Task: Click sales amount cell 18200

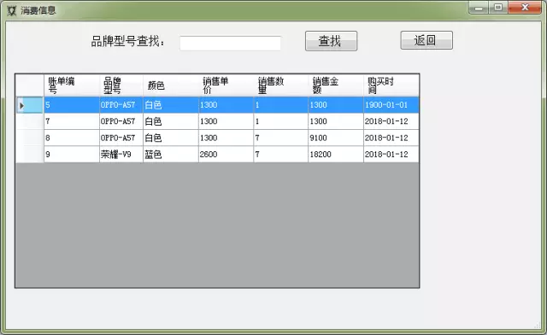Action: click(x=336, y=154)
